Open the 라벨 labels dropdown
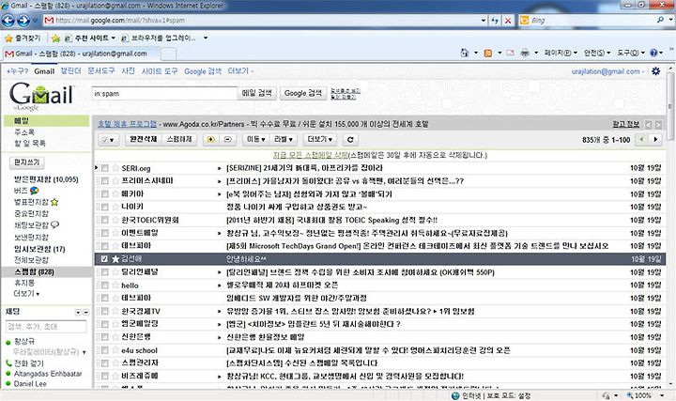Screen dimensions: 676x401 (x=284, y=139)
